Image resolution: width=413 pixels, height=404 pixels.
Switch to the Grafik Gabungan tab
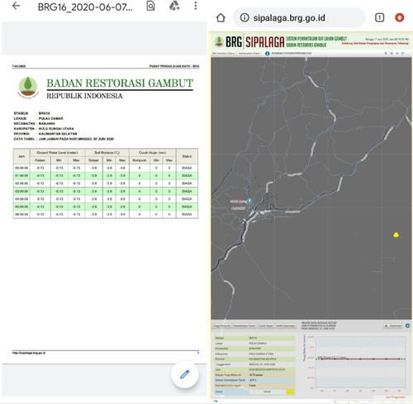[285, 326]
